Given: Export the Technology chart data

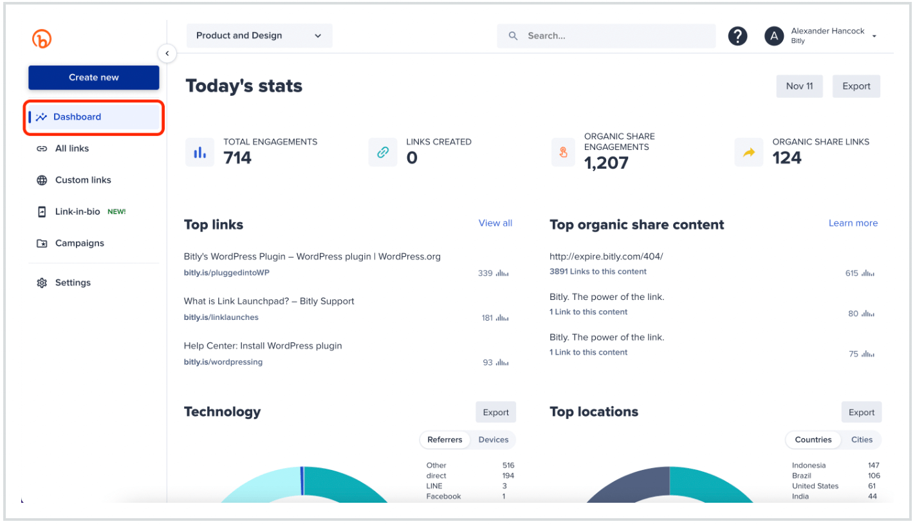Looking at the screenshot, I should (495, 413).
